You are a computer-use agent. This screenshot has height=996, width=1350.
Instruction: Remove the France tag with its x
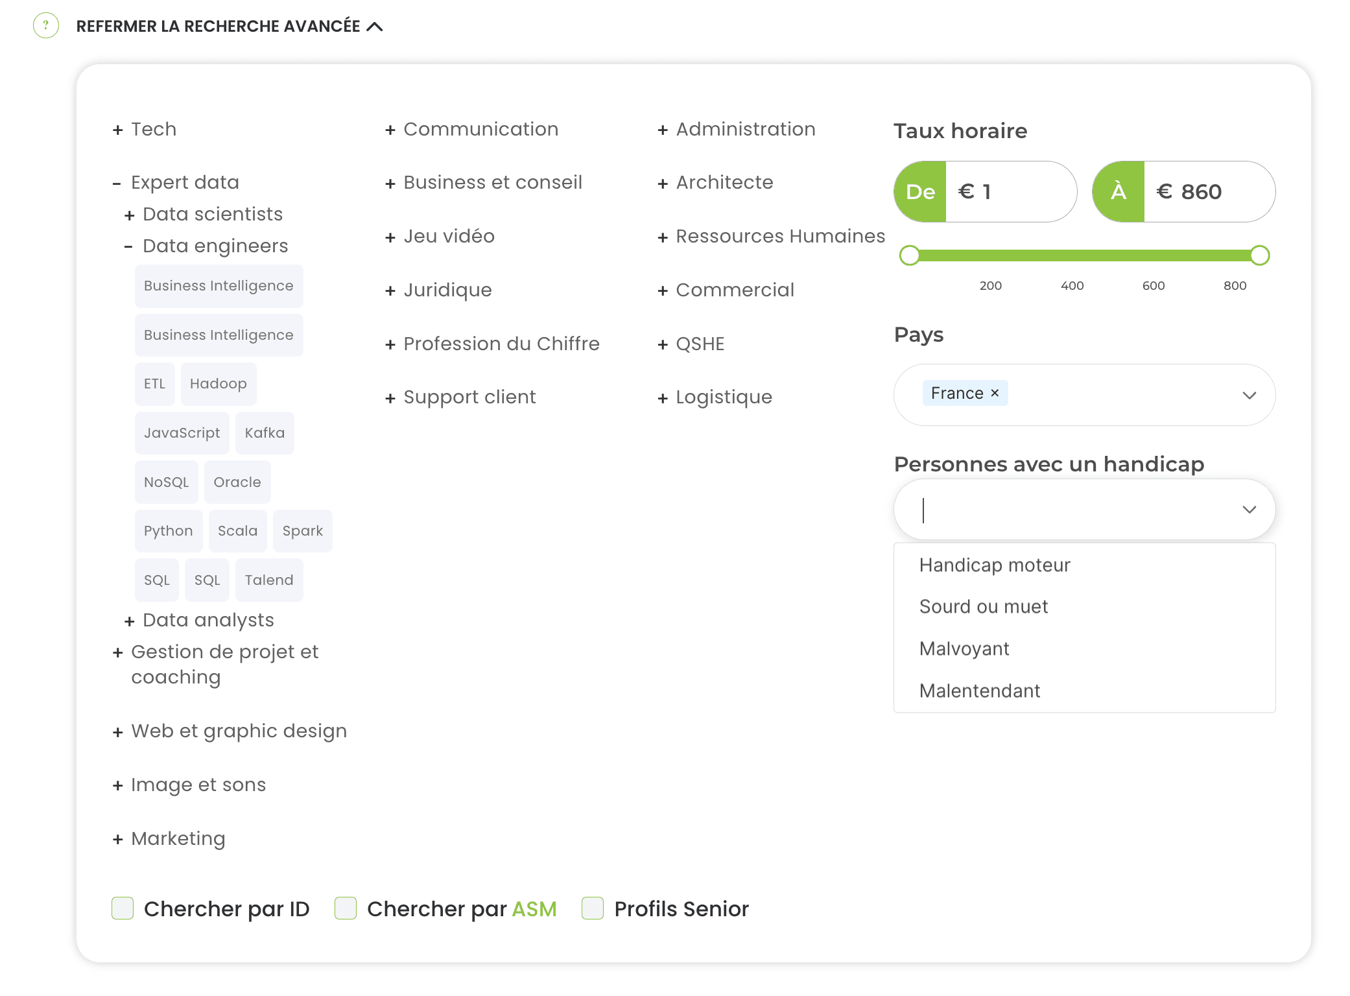pos(995,393)
